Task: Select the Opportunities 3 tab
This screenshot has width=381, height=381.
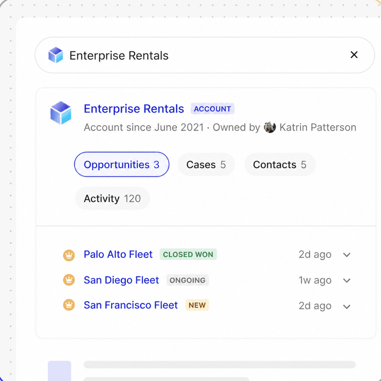Action: [x=121, y=164]
